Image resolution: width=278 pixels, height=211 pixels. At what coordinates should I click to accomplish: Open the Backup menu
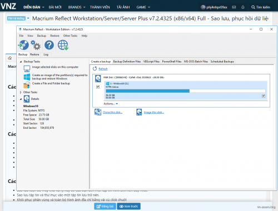pyautogui.click(x=42, y=36)
